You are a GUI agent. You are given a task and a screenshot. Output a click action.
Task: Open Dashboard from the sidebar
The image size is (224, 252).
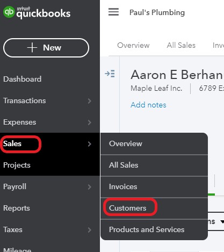click(x=23, y=79)
